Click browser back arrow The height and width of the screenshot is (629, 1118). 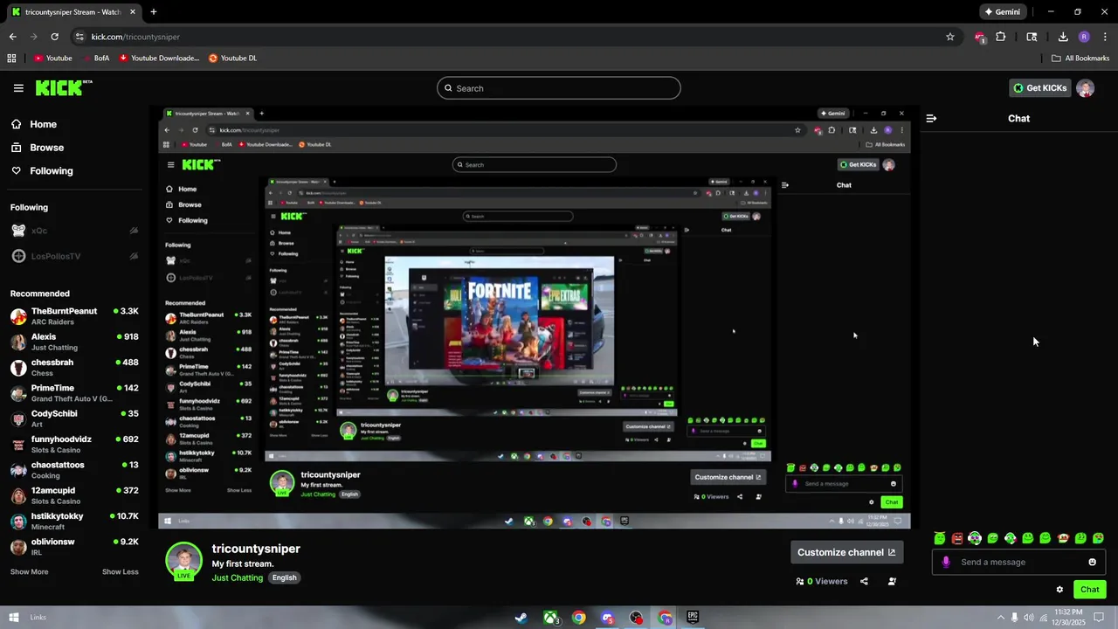pos(12,37)
